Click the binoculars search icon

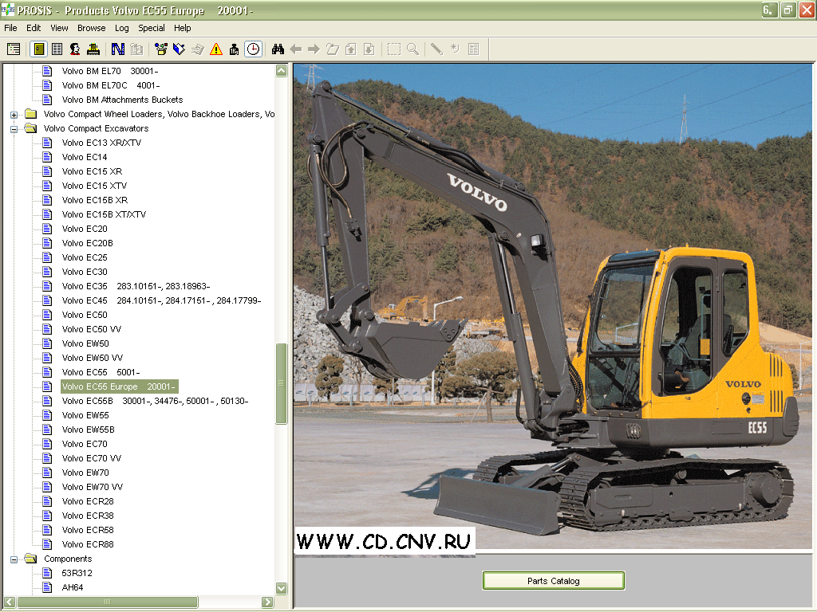tap(278, 49)
